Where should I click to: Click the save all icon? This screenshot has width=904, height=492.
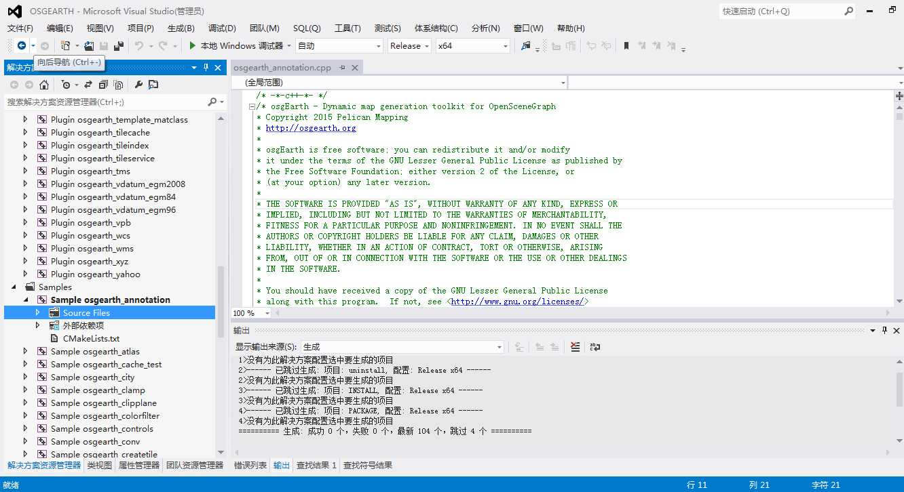[119, 45]
